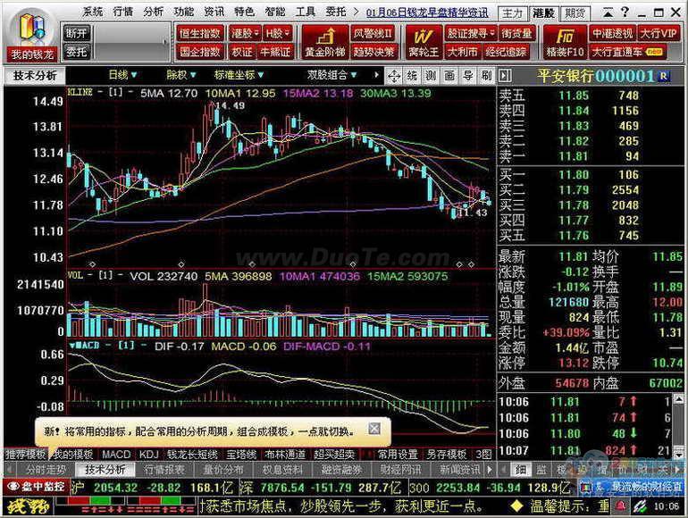Click the 黄金阶梯 staircase icon
688x518 pixels.
point(325,42)
